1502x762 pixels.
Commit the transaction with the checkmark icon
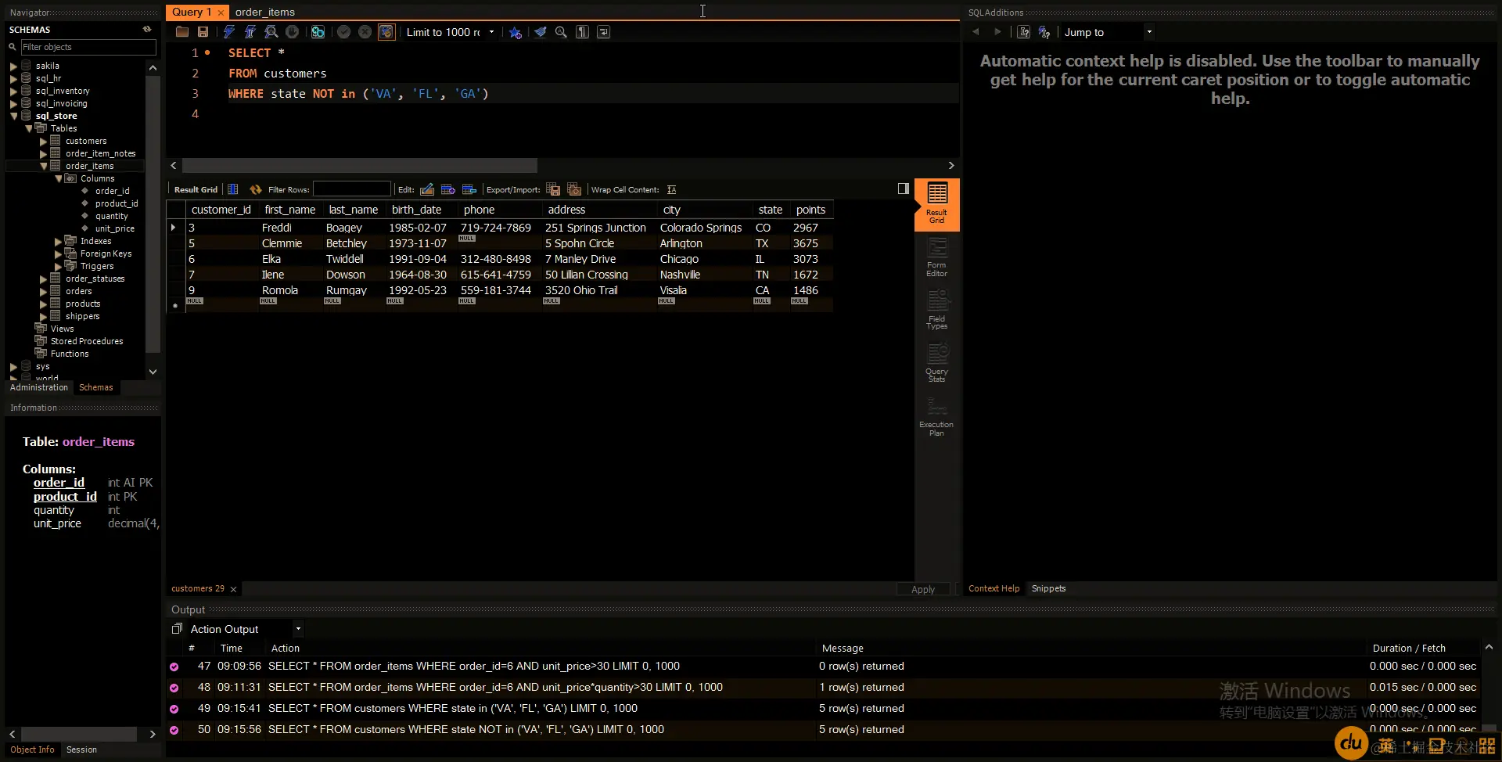click(x=343, y=32)
